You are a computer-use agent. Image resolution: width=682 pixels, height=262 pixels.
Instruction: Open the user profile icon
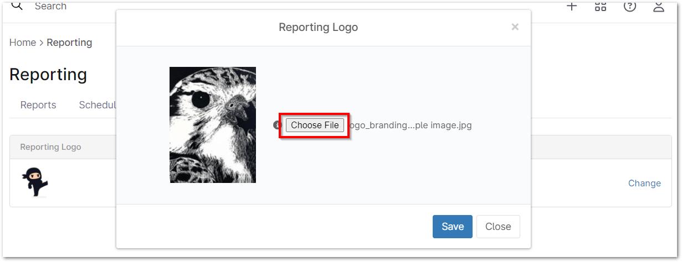(658, 6)
